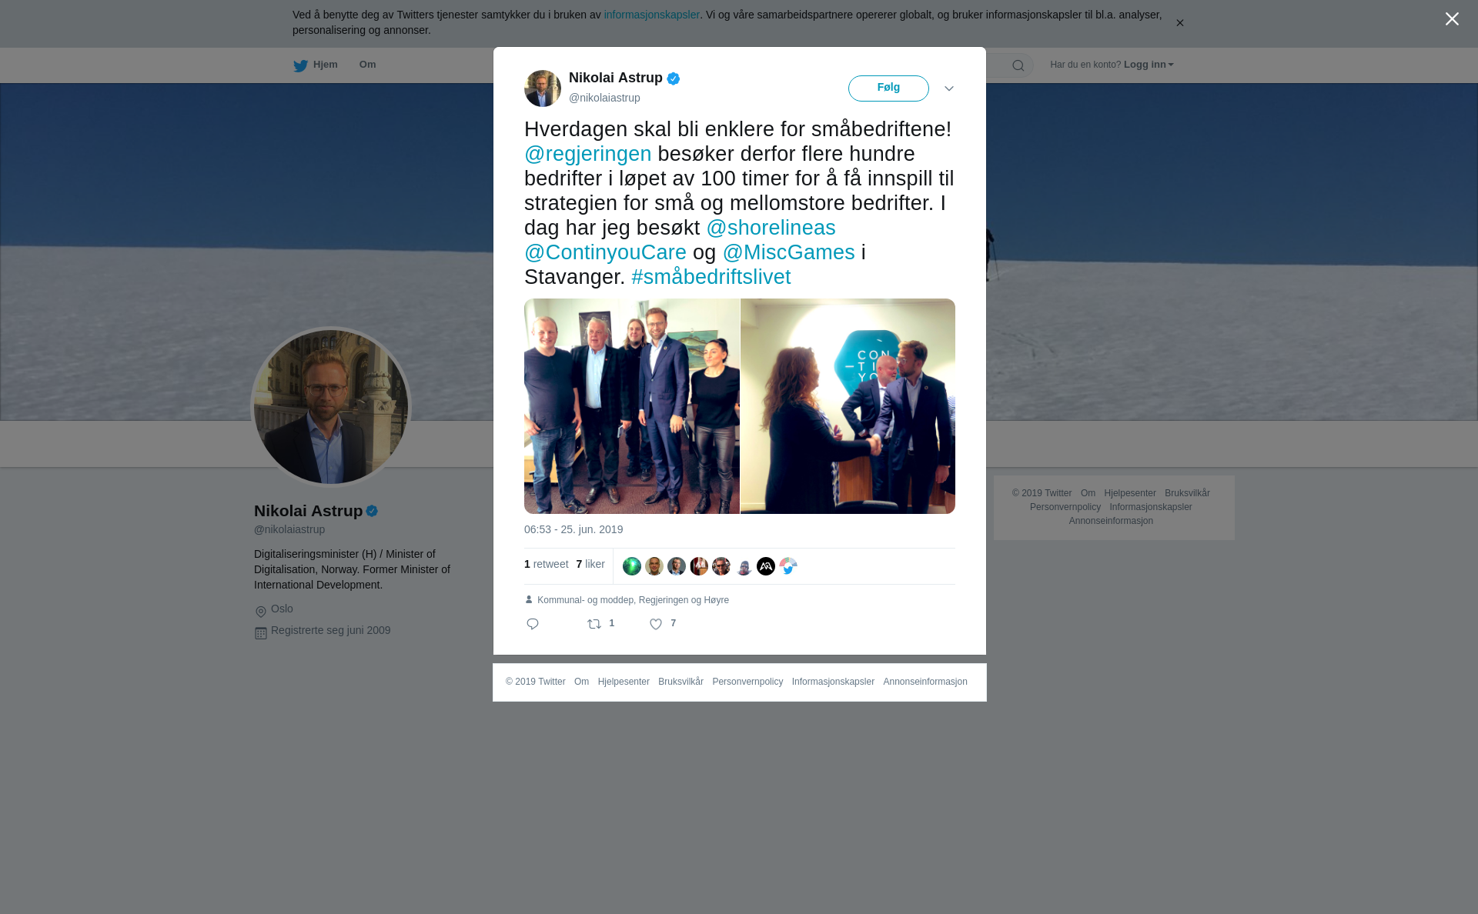Expand the tweet options chevron

949,88
